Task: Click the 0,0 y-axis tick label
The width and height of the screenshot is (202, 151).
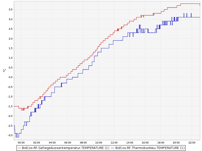Action: tap(10, 77)
